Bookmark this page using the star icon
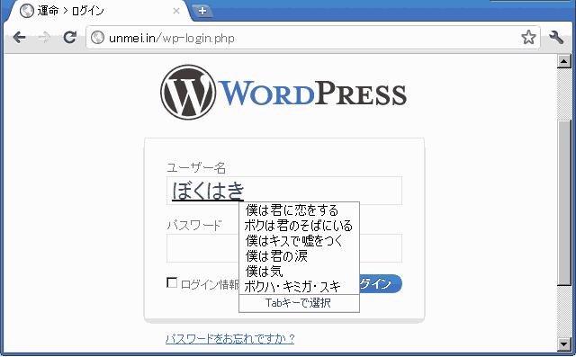 tap(528, 37)
